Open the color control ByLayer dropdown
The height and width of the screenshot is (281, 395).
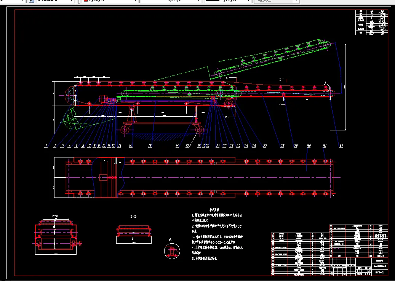[x=110, y=1]
